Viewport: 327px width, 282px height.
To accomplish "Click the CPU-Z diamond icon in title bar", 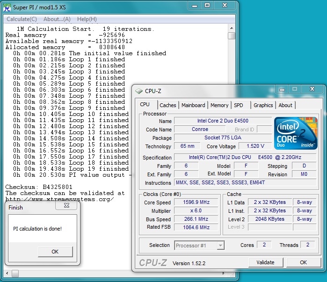I will tap(138, 91).
